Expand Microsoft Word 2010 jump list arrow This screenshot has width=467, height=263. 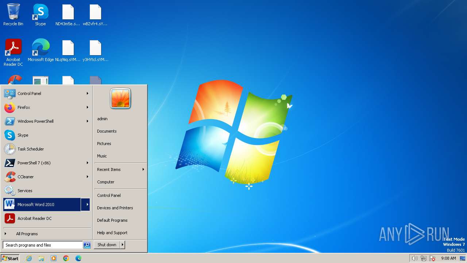point(86,205)
